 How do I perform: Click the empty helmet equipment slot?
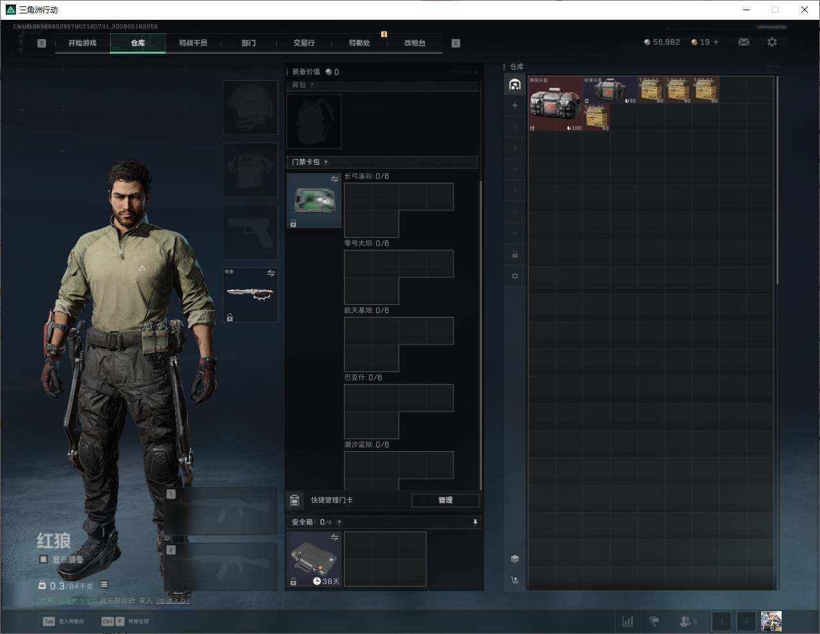(x=251, y=107)
